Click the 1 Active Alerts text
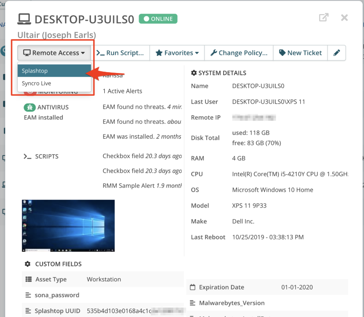Screen dimensions: 364x317 pyautogui.click(x=122, y=91)
